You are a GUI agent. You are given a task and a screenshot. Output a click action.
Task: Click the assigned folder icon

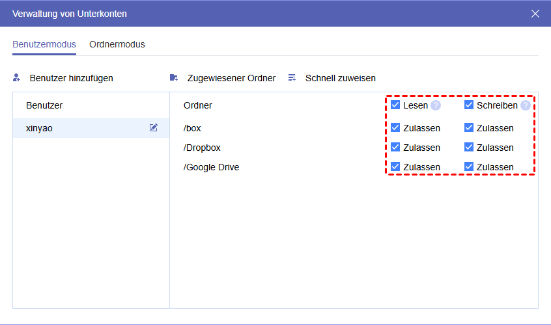pyautogui.click(x=174, y=78)
